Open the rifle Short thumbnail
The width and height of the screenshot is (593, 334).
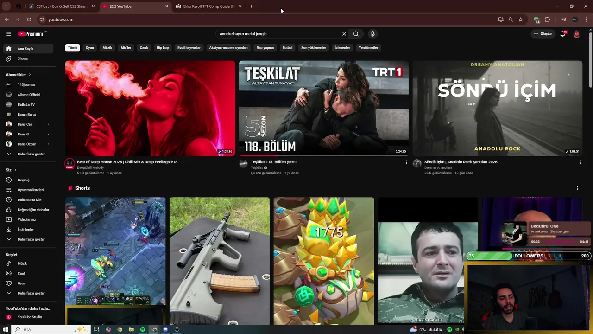220,261
